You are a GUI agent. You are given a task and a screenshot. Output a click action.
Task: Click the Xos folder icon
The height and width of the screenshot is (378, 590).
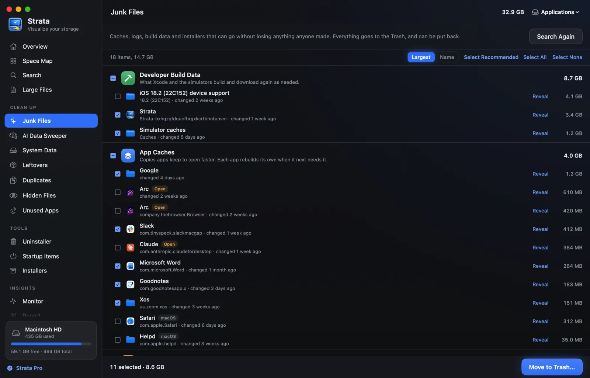131,303
